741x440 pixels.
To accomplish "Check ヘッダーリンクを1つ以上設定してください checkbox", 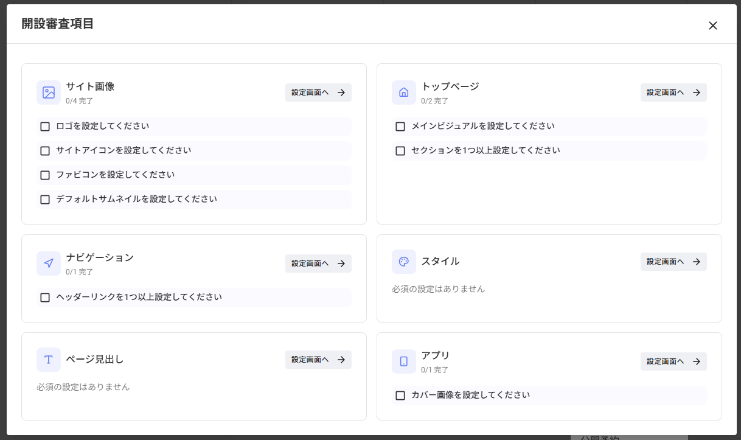I will pyautogui.click(x=45, y=298).
